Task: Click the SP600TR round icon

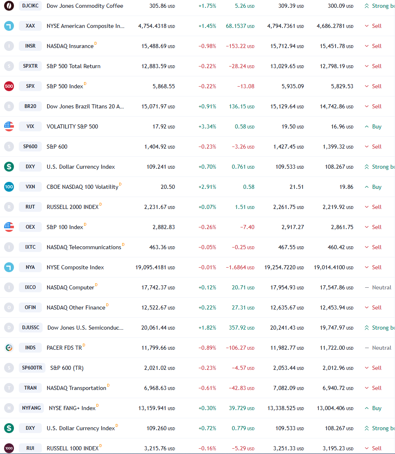Action: tap(9, 368)
